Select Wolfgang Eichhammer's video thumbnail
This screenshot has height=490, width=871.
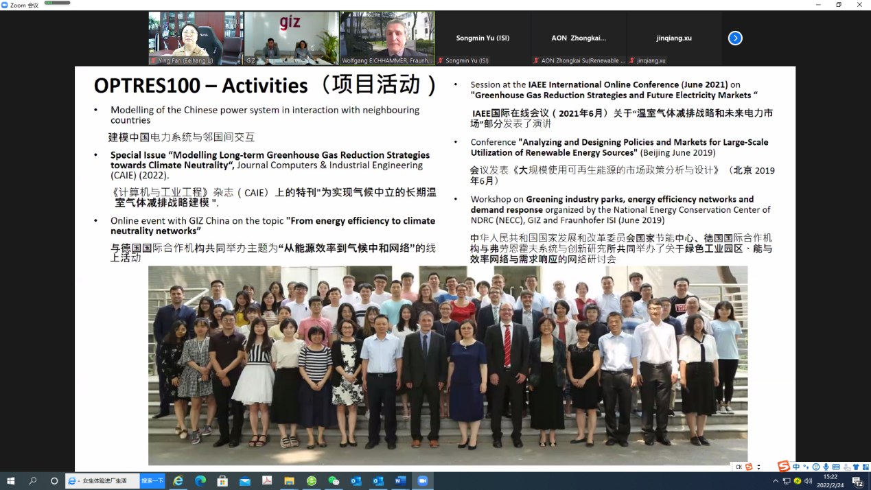click(387, 38)
